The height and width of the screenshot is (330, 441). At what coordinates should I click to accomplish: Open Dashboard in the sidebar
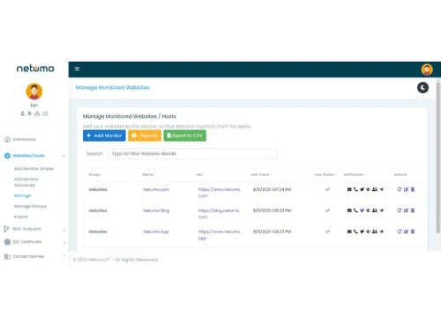(24, 139)
